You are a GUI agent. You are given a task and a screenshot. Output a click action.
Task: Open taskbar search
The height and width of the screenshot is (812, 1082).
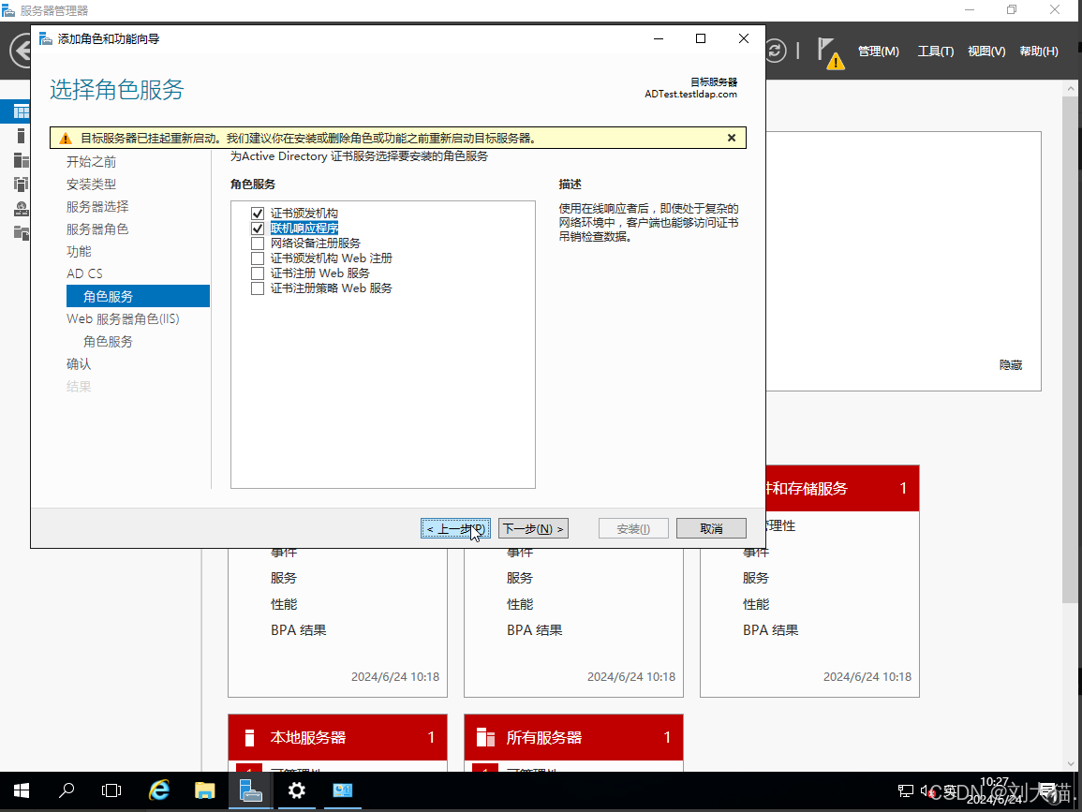tap(67, 790)
